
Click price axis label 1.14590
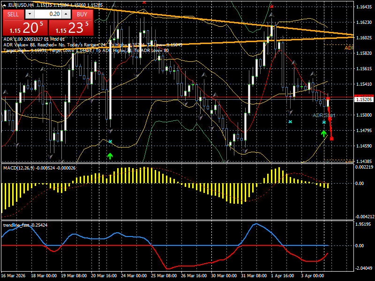coord(364,146)
